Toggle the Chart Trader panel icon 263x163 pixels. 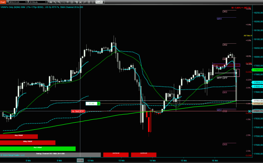click(76, 2)
